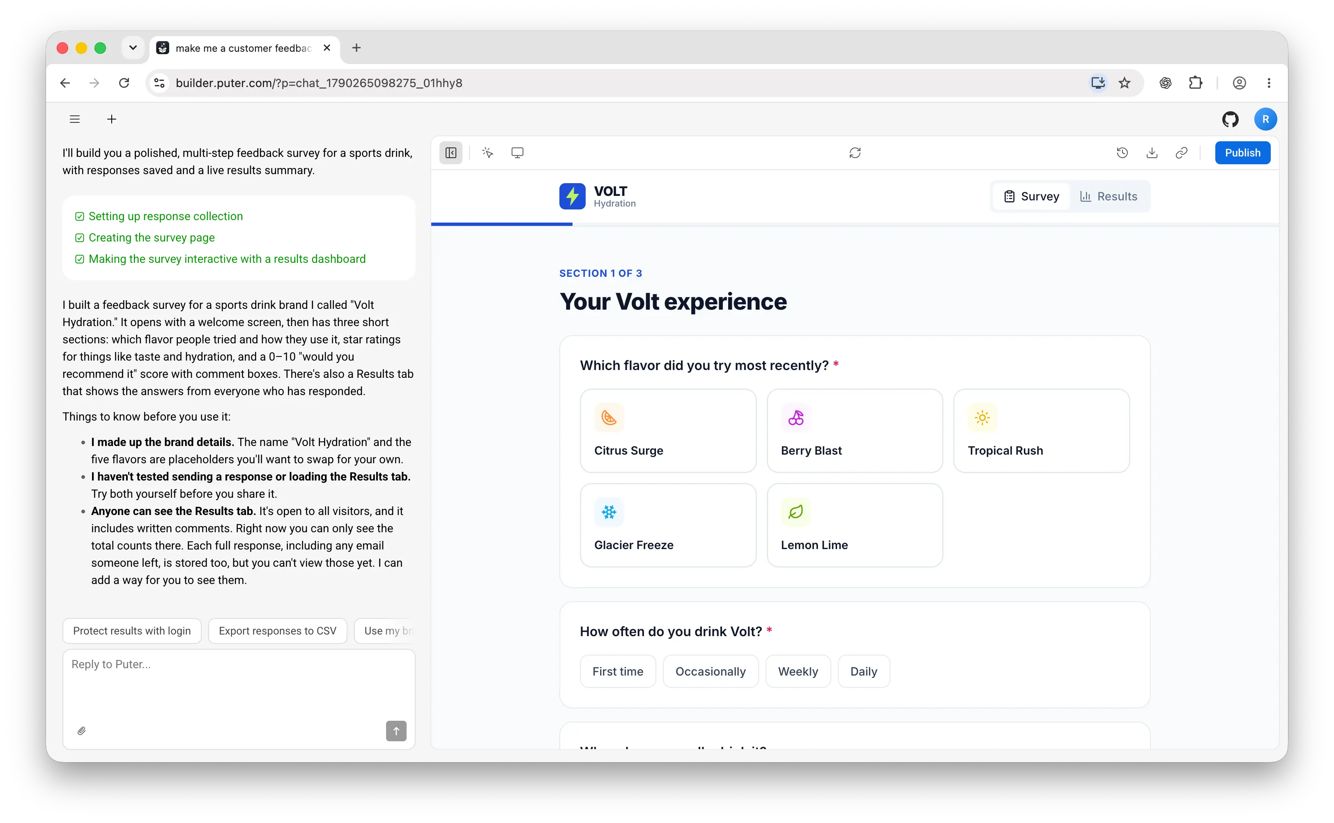Select the Daily frequency option
The width and height of the screenshot is (1334, 823).
coord(864,671)
